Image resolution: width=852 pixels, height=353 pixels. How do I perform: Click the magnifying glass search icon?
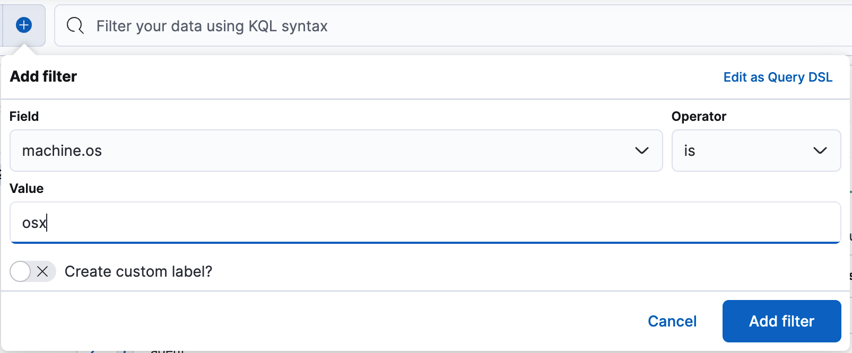click(75, 25)
